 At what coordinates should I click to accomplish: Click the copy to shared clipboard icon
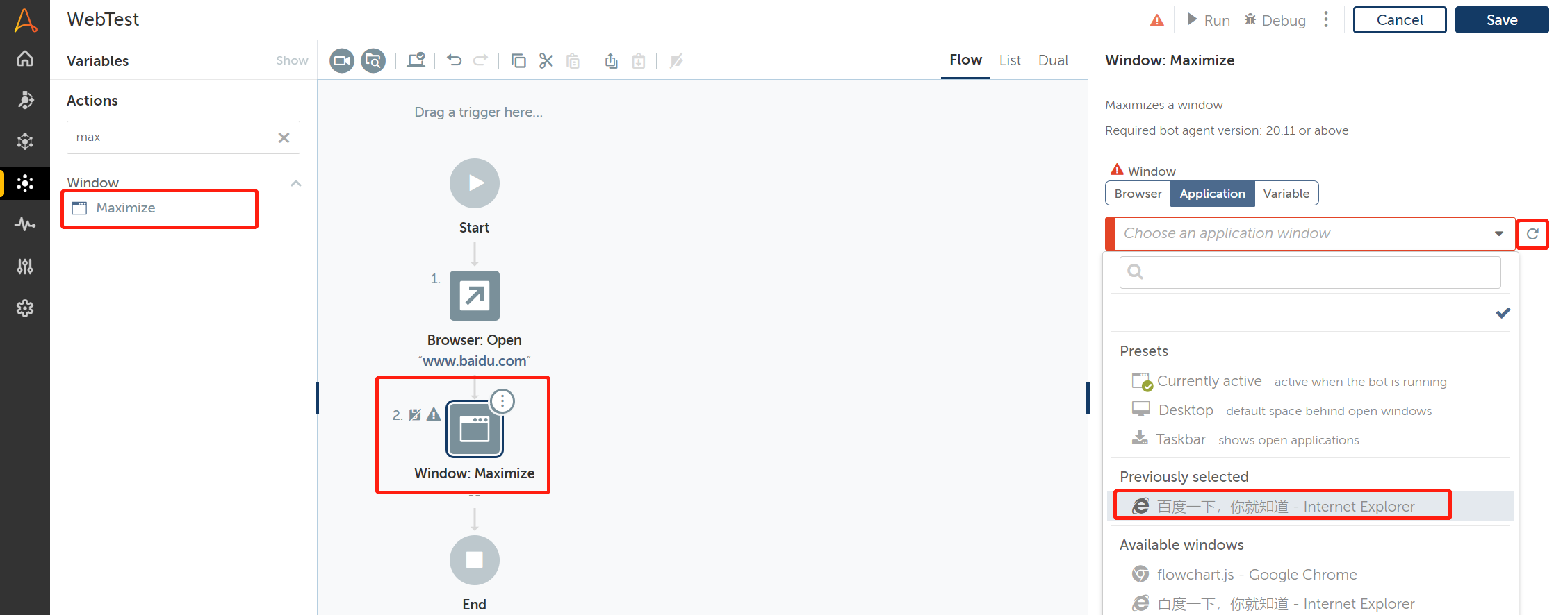point(611,61)
